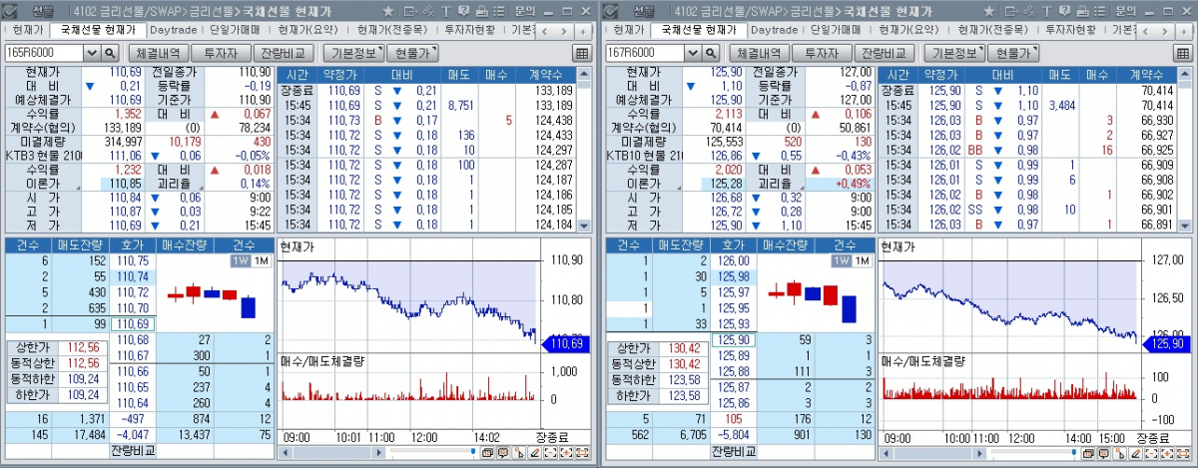Click the grid table icon in right window toolbar
Viewport: 1198px width, 468px height.
[x=1184, y=53]
